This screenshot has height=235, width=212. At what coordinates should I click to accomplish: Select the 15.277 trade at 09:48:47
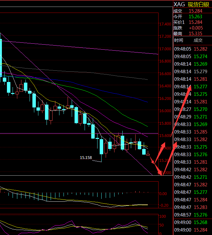tap(201, 192)
